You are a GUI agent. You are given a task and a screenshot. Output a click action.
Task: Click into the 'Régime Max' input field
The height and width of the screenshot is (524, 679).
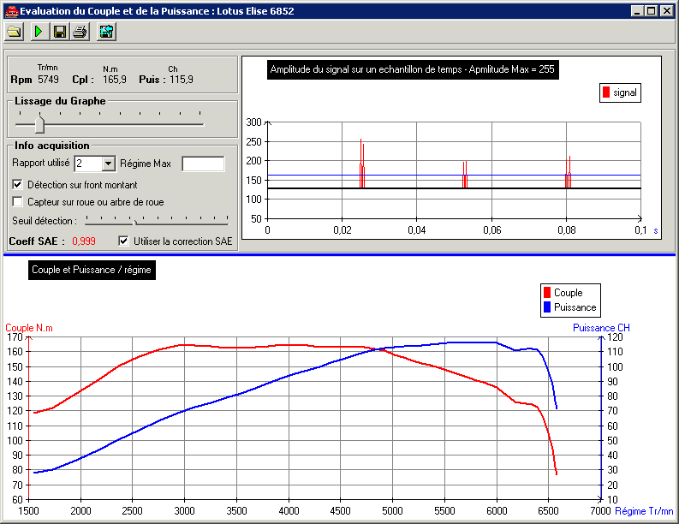203,164
